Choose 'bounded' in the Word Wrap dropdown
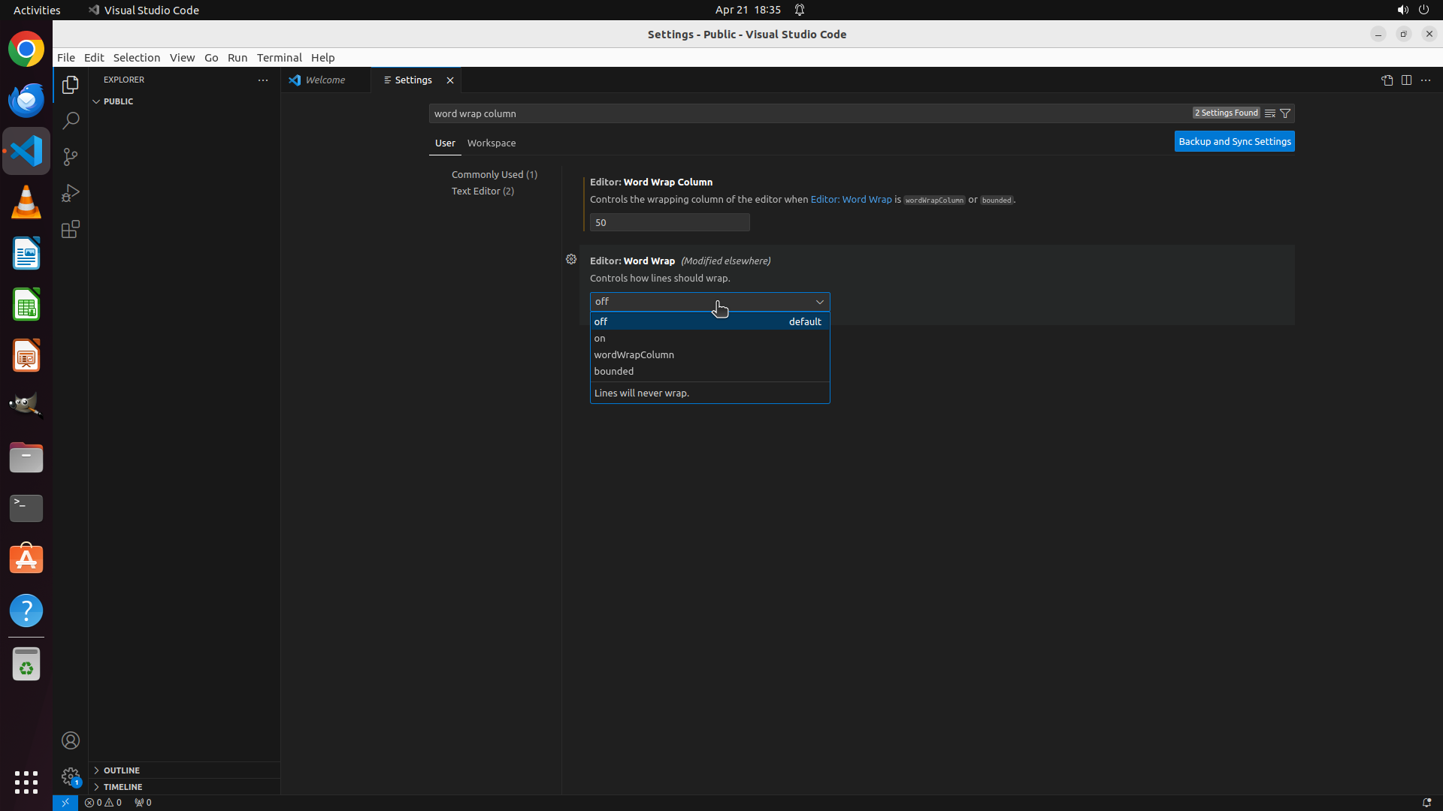This screenshot has height=811, width=1443. (613, 371)
